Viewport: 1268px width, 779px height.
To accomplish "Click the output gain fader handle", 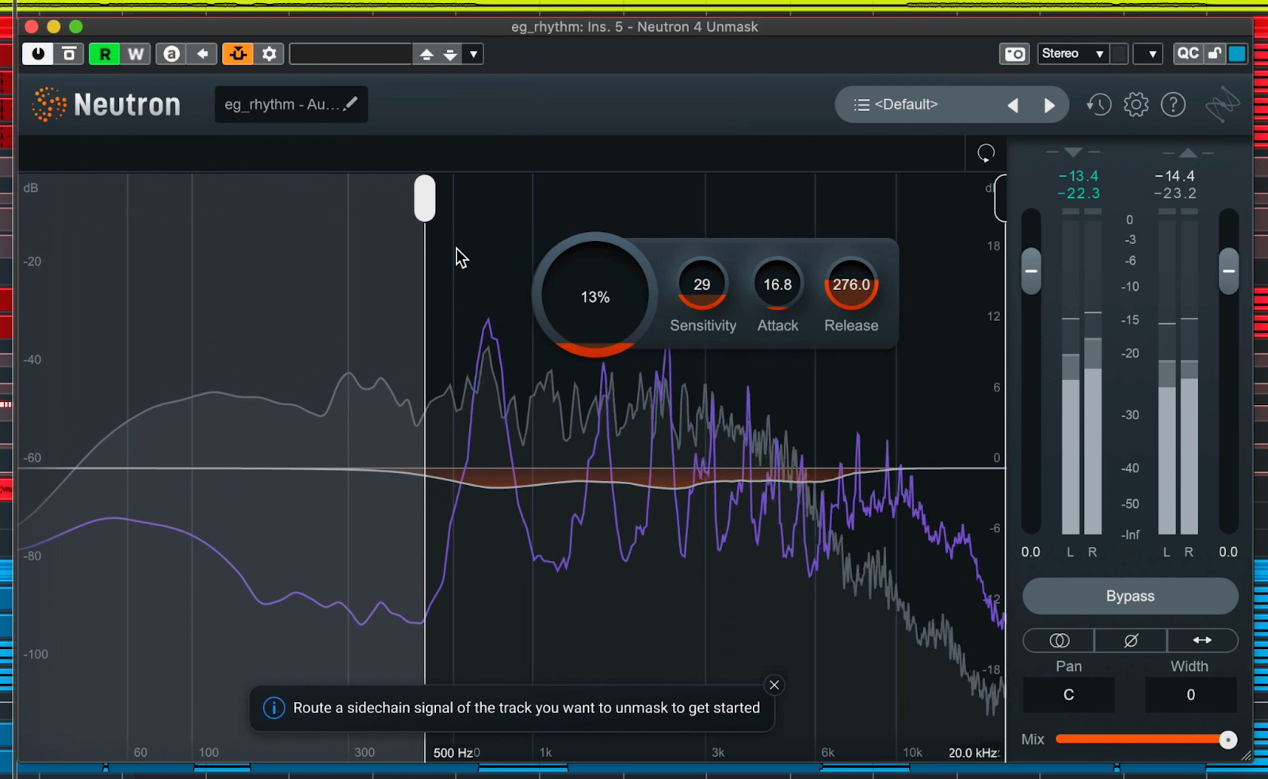I will pos(1228,271).
